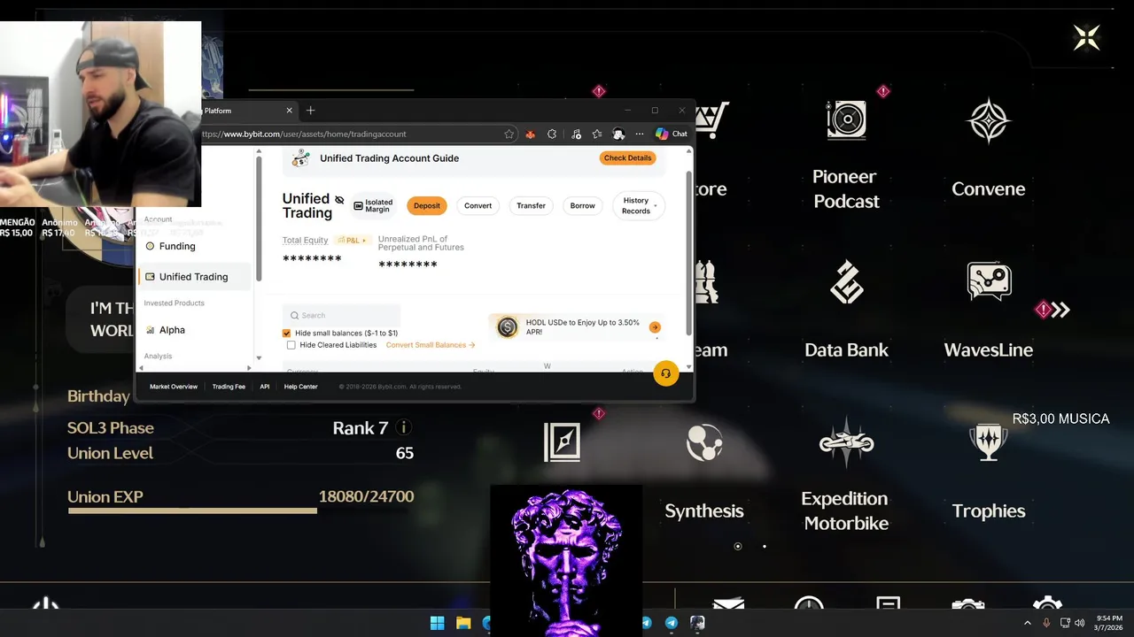The height and width of the screenshot is (637, 1134).
Task: Click the Union EXP progress bar
Action: pyautogui.click(x=240, y=510)
